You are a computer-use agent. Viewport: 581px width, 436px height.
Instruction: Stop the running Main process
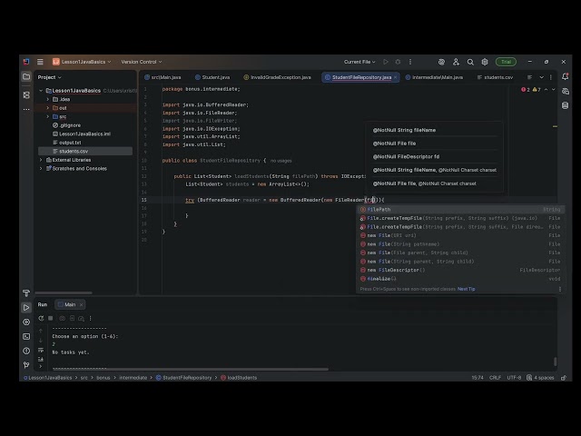(51, 318)
